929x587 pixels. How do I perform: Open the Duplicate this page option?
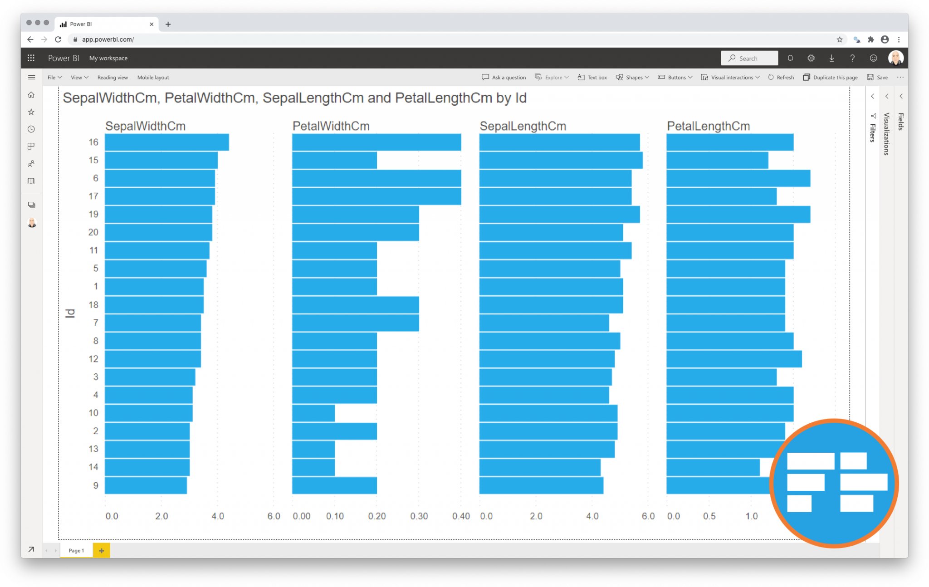(x=831, y=77)
